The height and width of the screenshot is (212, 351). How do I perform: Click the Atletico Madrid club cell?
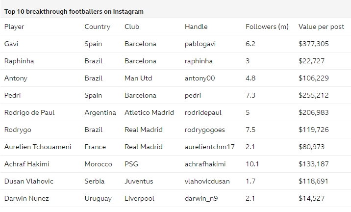(149, 112)
